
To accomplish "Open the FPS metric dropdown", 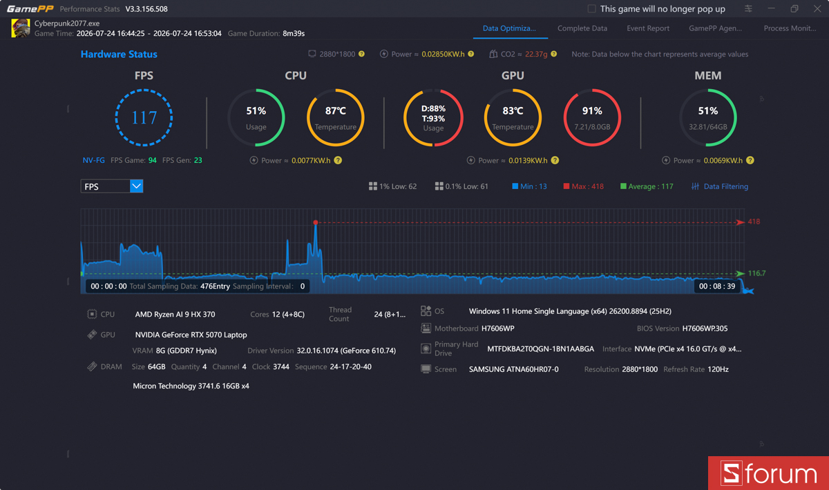I will click(112, 186).
